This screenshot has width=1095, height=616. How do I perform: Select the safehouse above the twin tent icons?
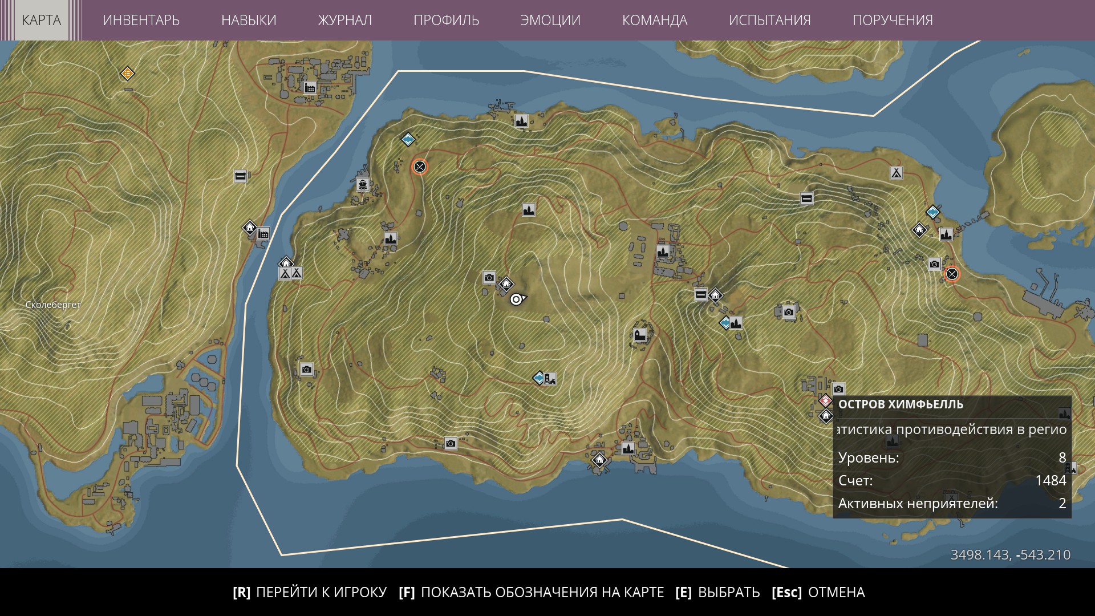coord(286,263)
